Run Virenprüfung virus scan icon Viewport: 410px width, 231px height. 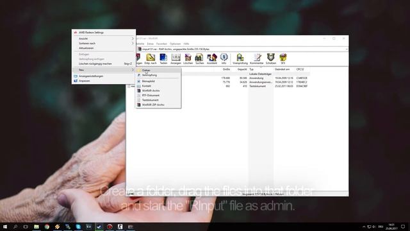coord(240,59)
